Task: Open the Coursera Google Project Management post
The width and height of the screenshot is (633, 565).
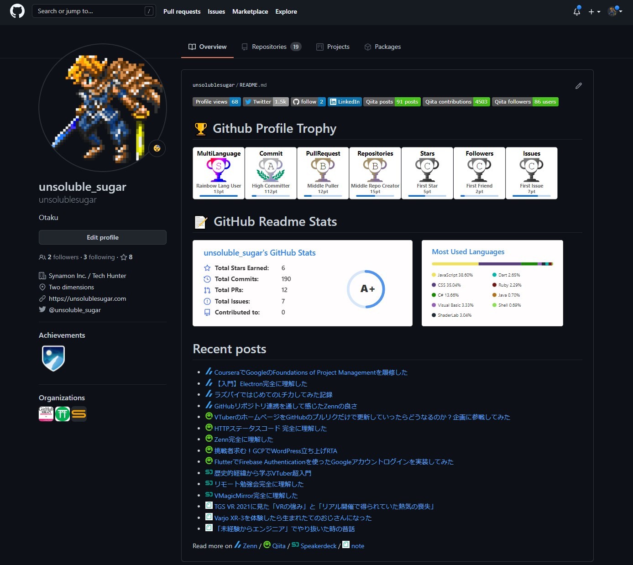Action: point(311,372)
